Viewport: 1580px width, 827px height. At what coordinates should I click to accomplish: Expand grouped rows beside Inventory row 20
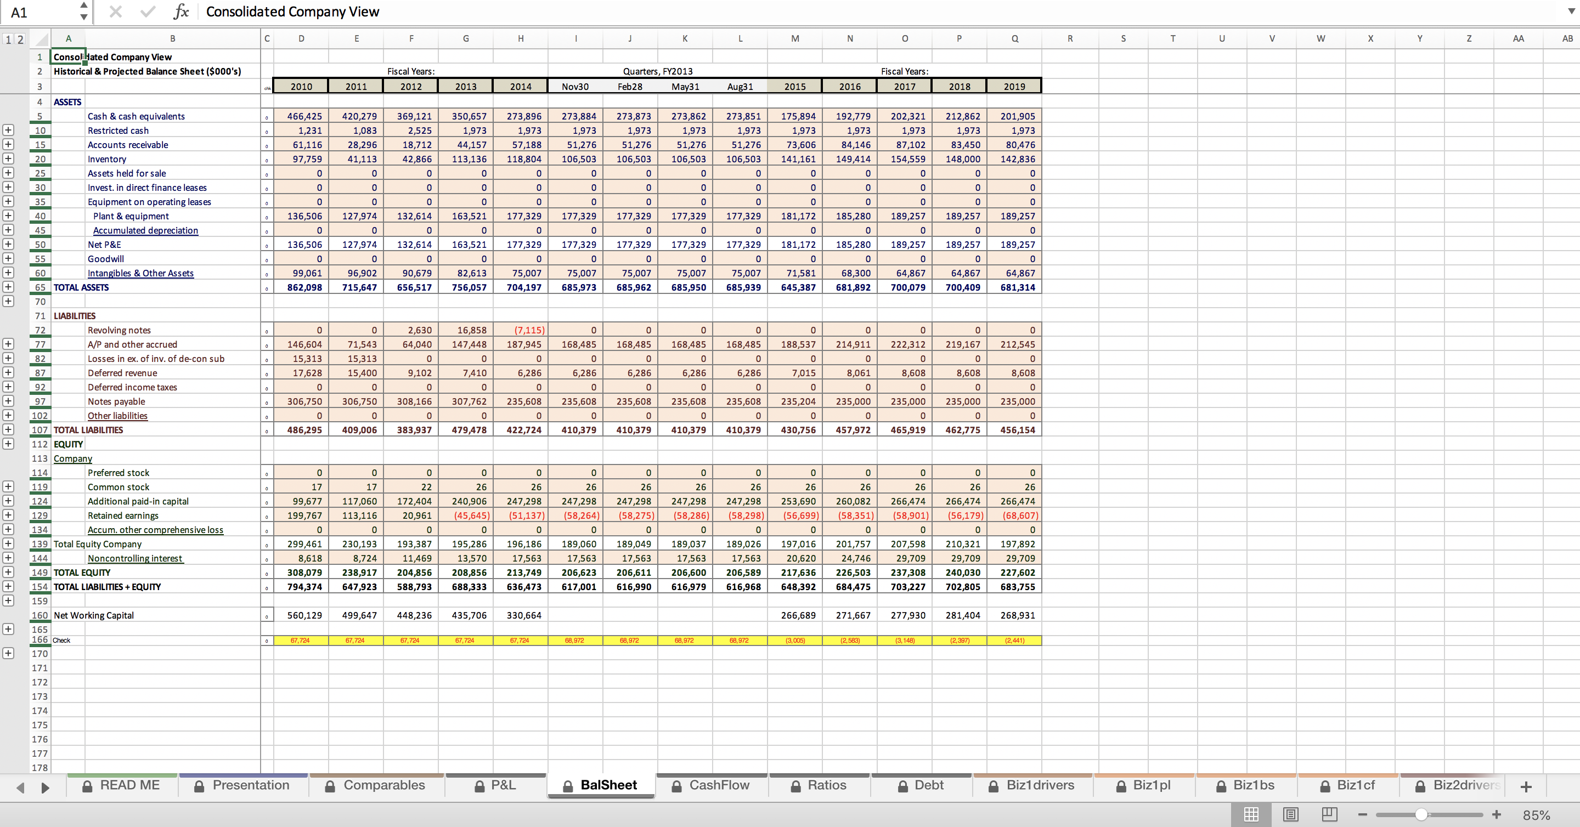8,158
